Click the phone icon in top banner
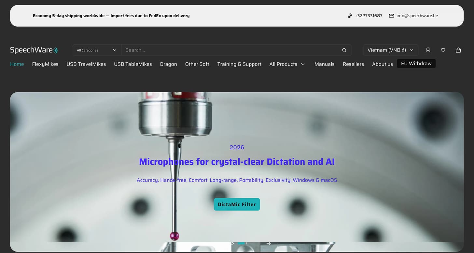The width and height of the screenshot is (474, 253). pyautogui.click(x=350, y=16)
